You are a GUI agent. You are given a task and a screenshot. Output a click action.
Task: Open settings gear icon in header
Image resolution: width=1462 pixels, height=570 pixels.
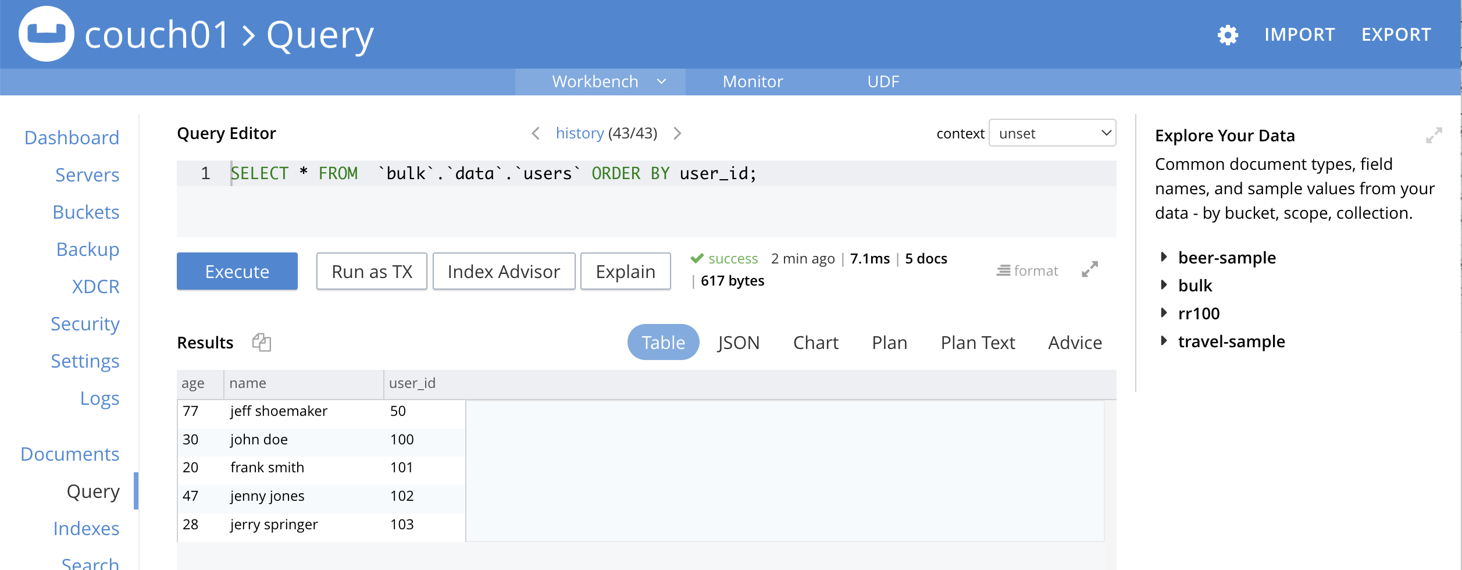pos(1227,35)
